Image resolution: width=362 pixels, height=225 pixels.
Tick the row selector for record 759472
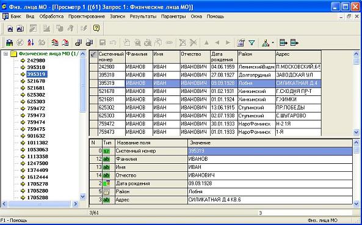[93, 124]
